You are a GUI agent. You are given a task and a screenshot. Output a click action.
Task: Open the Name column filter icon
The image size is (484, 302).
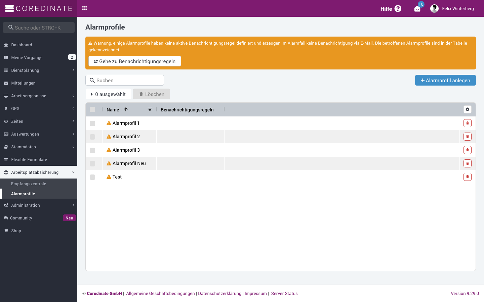pyautogui.click(x=150, y=109)
